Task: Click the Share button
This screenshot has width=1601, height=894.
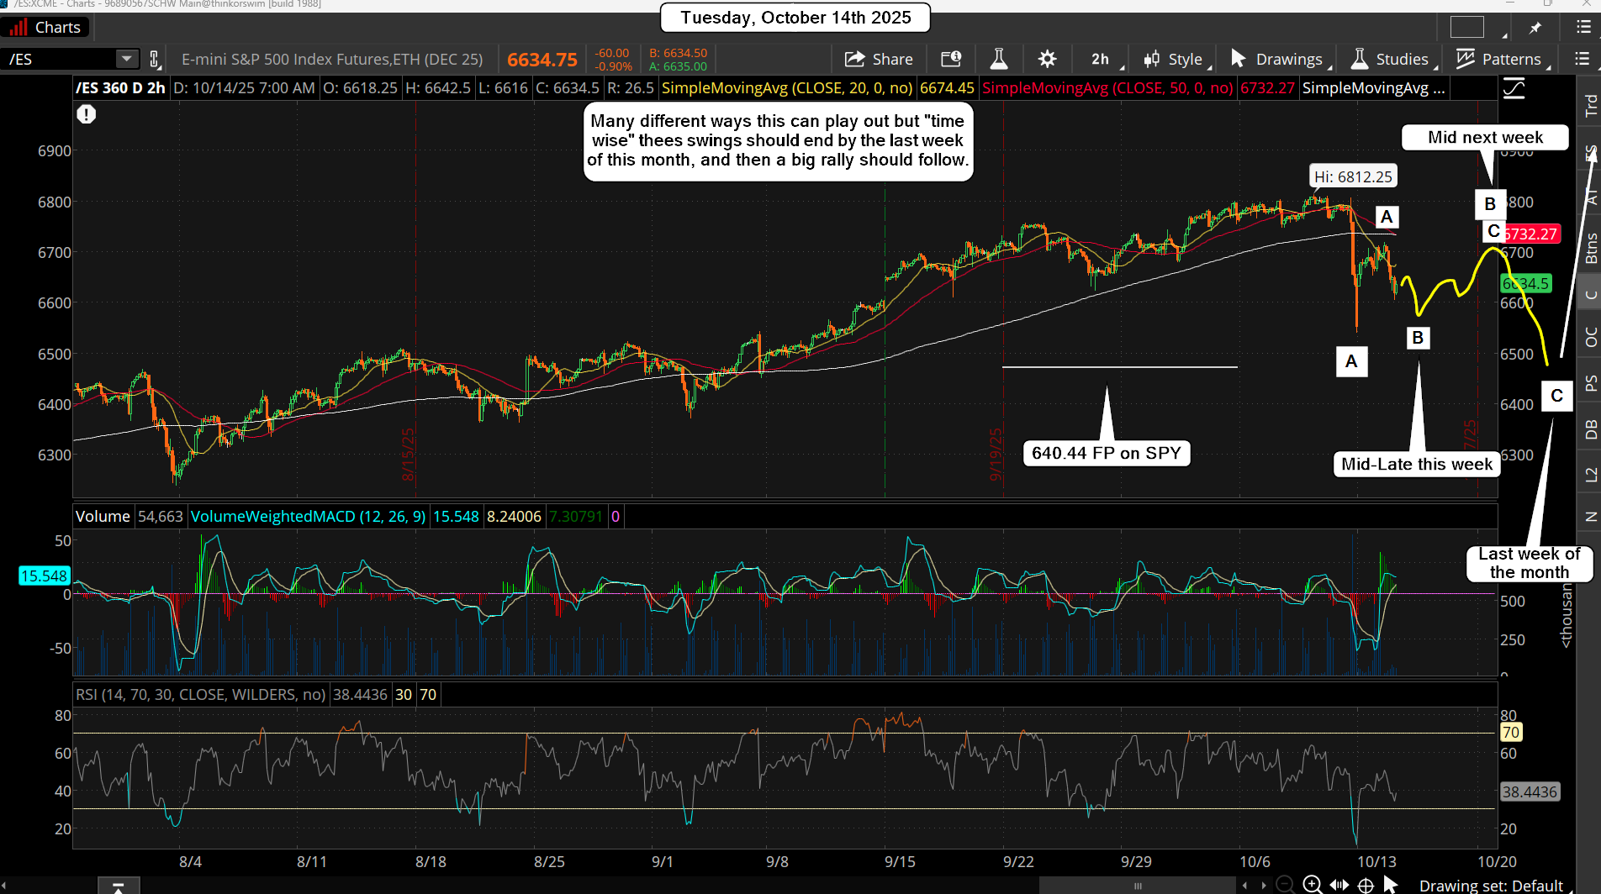Action: pos(879,59)
